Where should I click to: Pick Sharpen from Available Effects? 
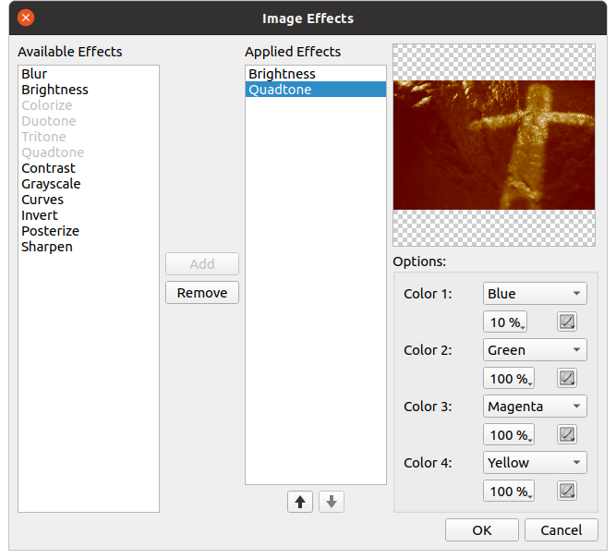point(47,247)
